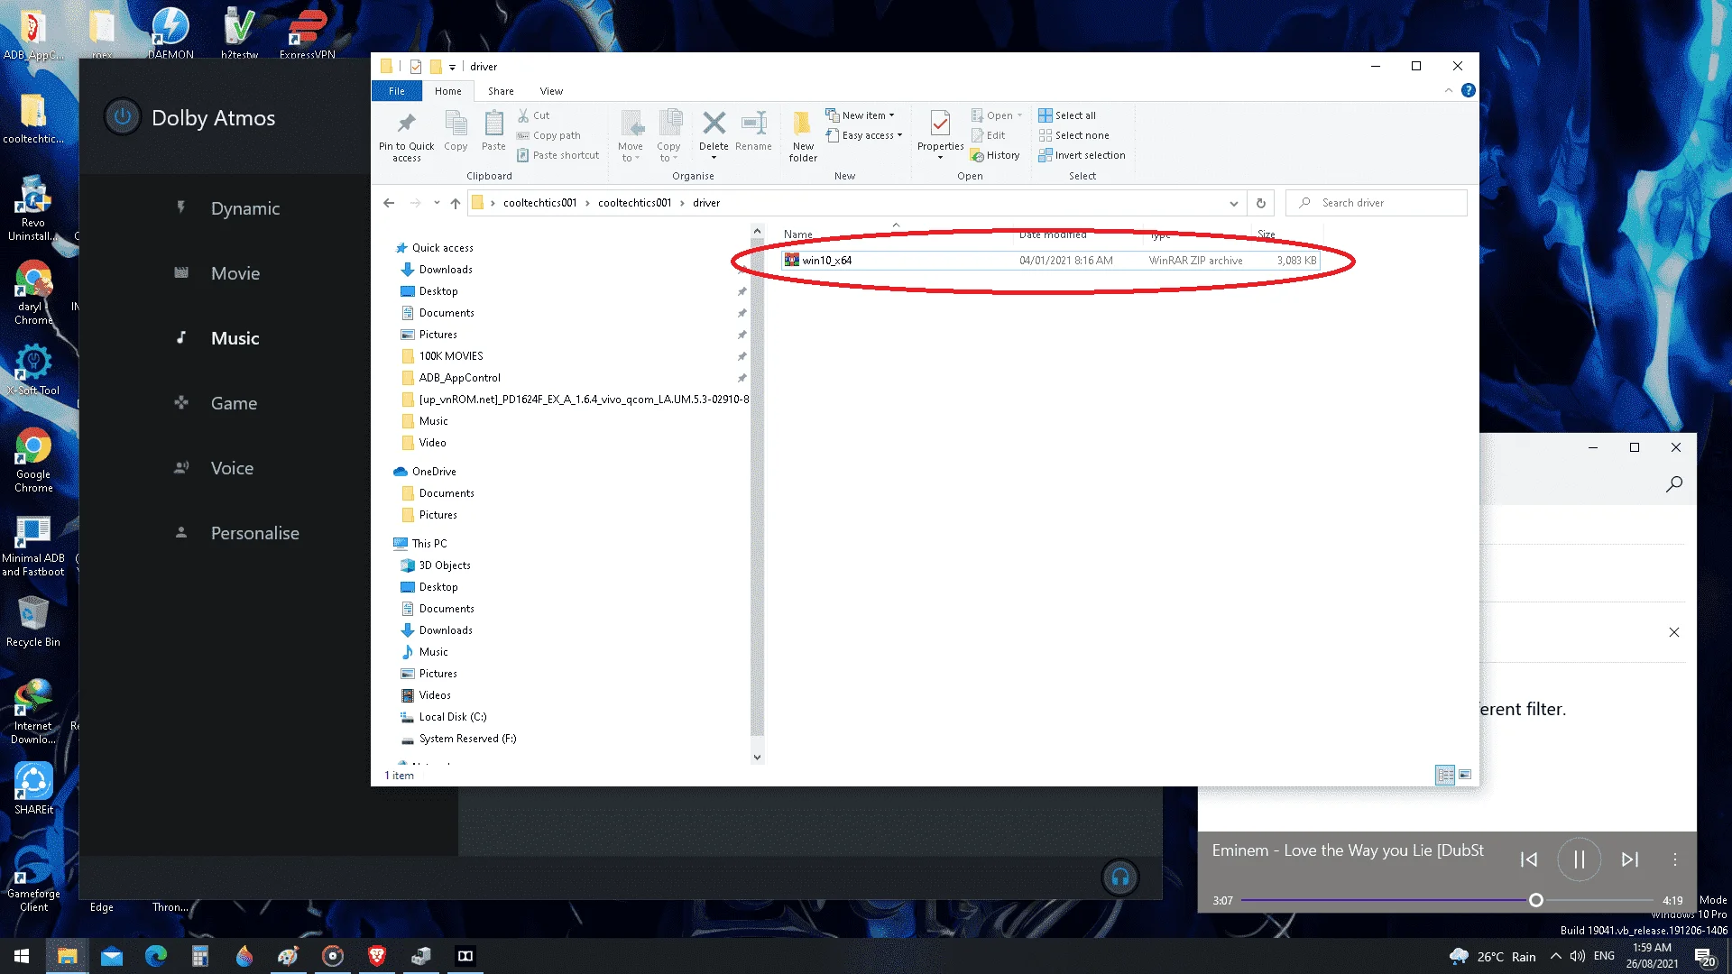This screenshot has width=1732, height=974.
Task: Click Copy path in the ribbon
Action: [x=548, y=135]
